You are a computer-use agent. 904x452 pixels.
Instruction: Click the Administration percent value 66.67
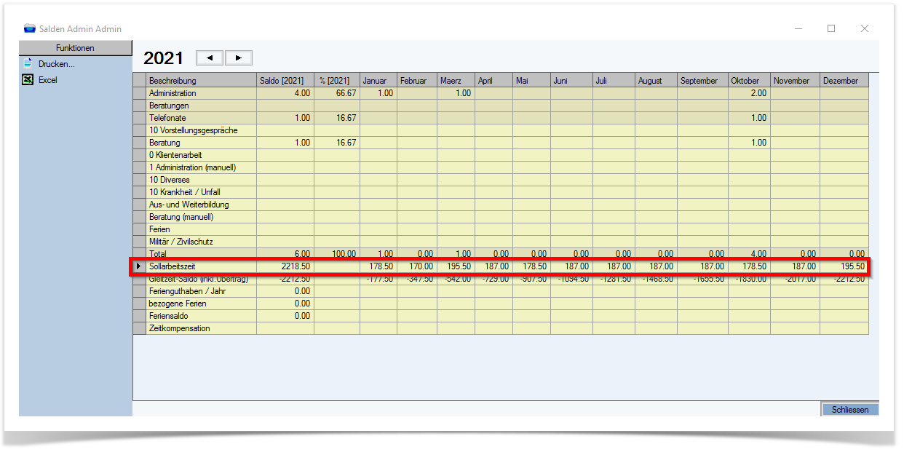click(346, 93)
